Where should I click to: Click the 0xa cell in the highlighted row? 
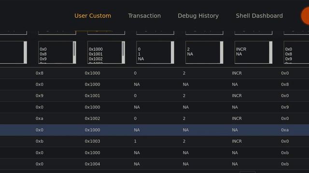pos(285,130)
